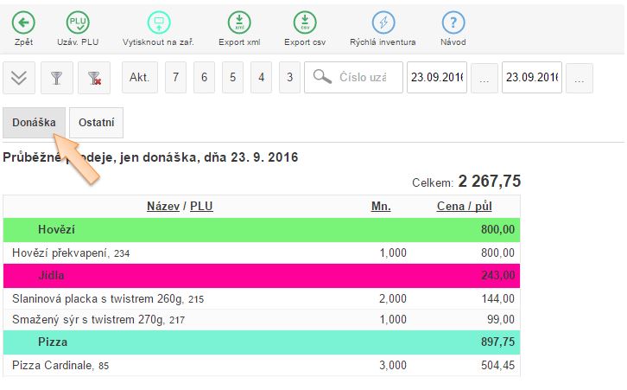Image resolution: width=627 pixels, height=390 pixels.
Task: Click Vytisknout na zař. print icon
Action: pos(157,22)
